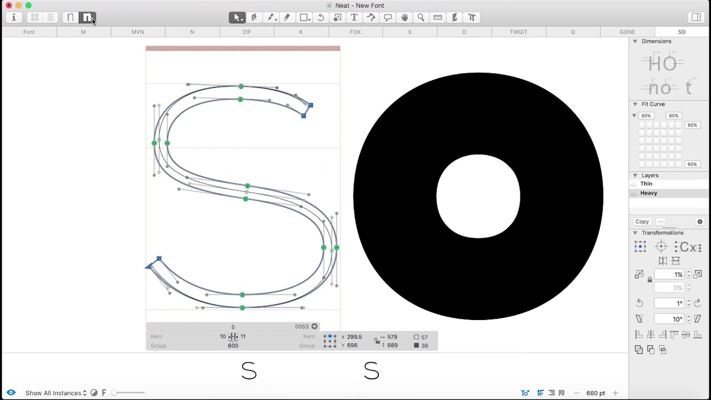Enable right-aligned text layout

(552, 393)
